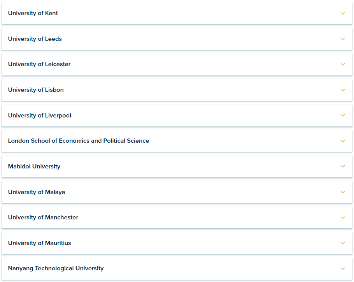The image size is (354, 282).
Task: Expand the Mahidol University entry
Action: coord(34,166)
